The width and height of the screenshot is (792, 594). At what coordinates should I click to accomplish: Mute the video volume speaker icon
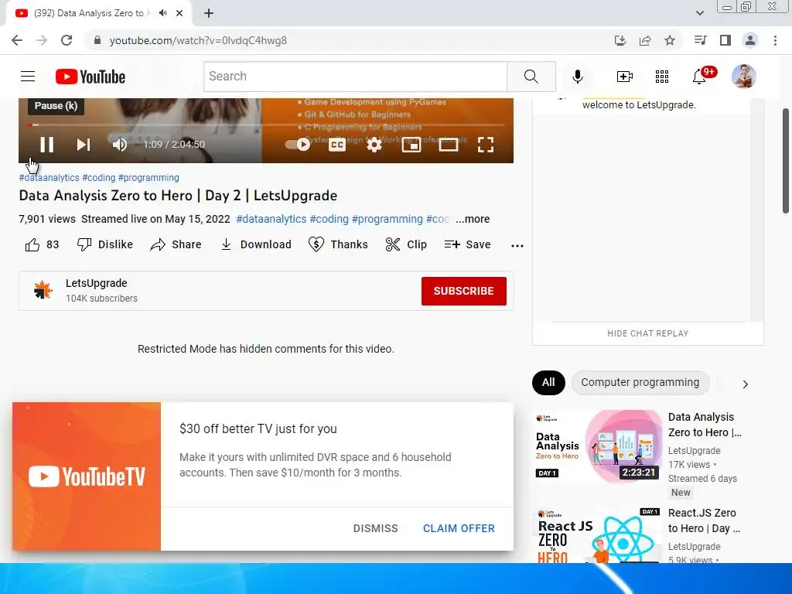[120, 145]
